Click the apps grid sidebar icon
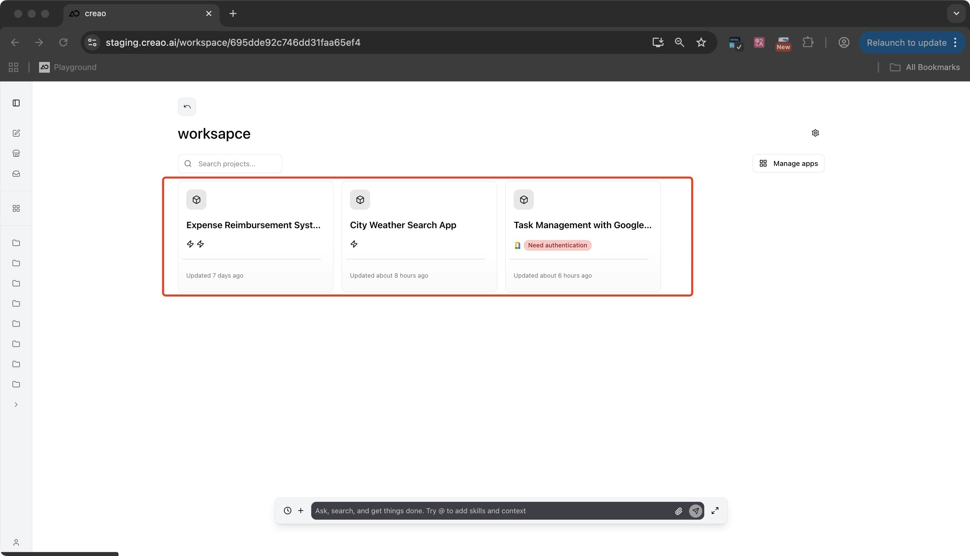This screenshot has width=970, height=556. [x=16, y=209]
